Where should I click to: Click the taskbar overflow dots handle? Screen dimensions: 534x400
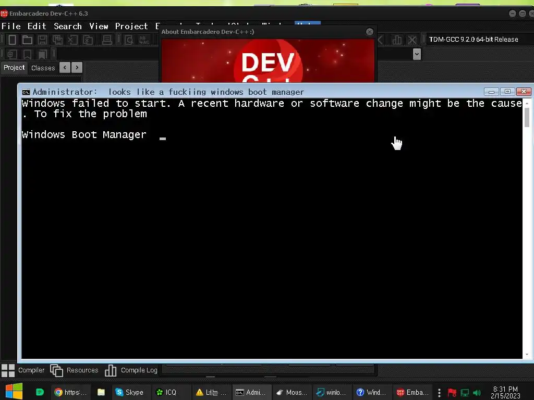click(x=439, y=393)
